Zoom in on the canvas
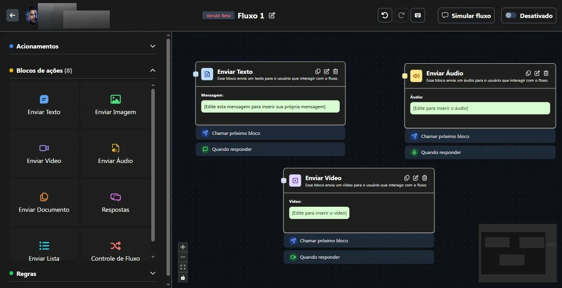 click(x=183, y=247)
